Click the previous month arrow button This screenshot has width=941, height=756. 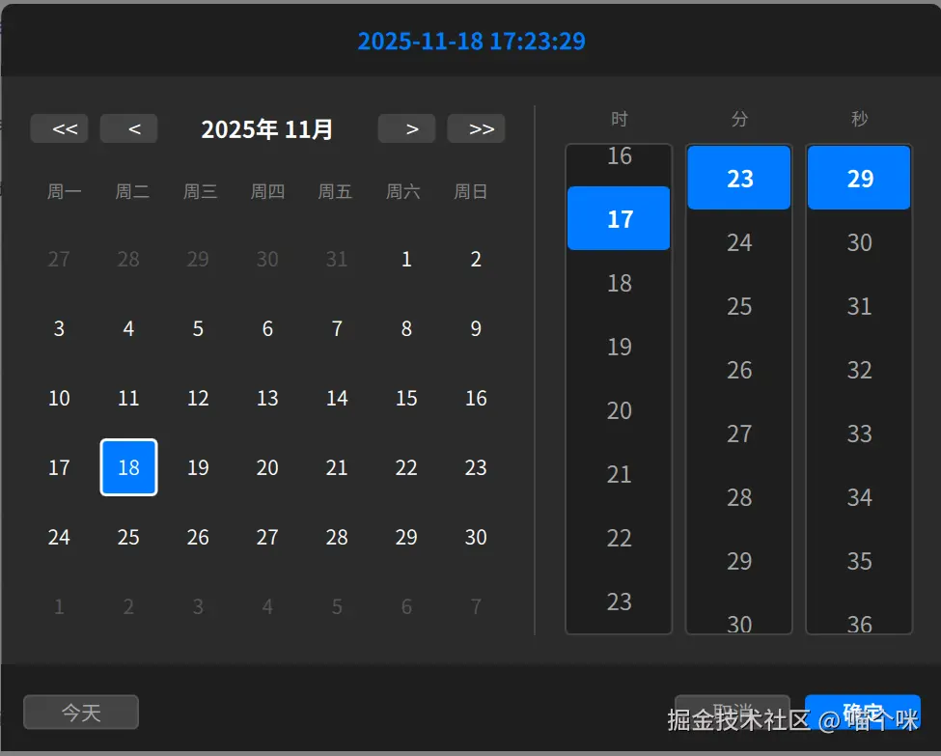128,127
